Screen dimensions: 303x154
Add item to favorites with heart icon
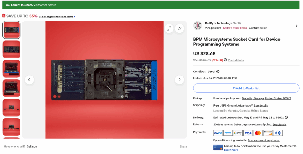180,29
